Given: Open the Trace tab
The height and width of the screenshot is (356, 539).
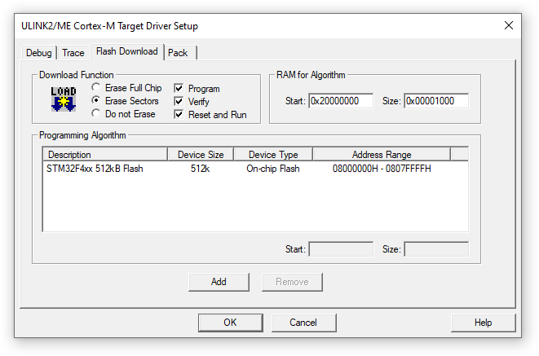Looking at the screenshot, I should pyautogui.click(x=73, y=53).
